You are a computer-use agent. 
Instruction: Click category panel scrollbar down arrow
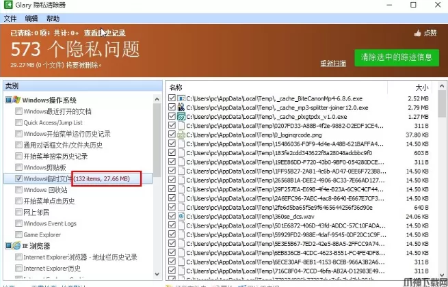157,274
